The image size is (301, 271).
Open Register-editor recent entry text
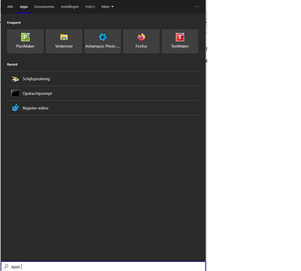coord(36,108)
